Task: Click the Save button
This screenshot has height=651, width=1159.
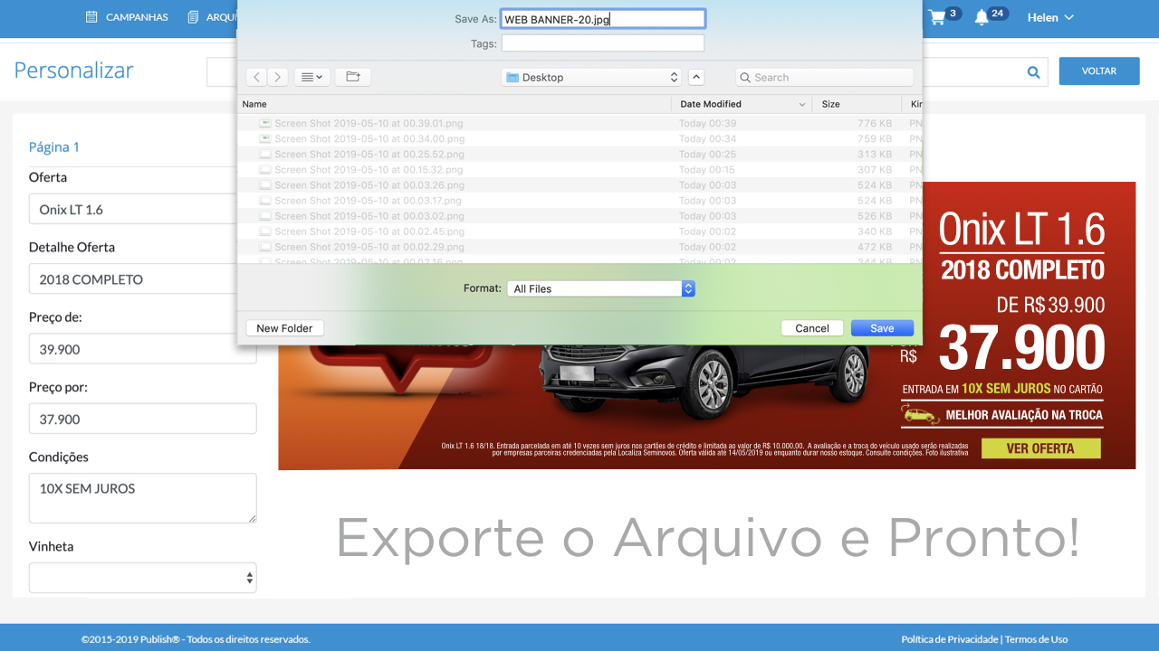Action: click(x=882, y=328)
